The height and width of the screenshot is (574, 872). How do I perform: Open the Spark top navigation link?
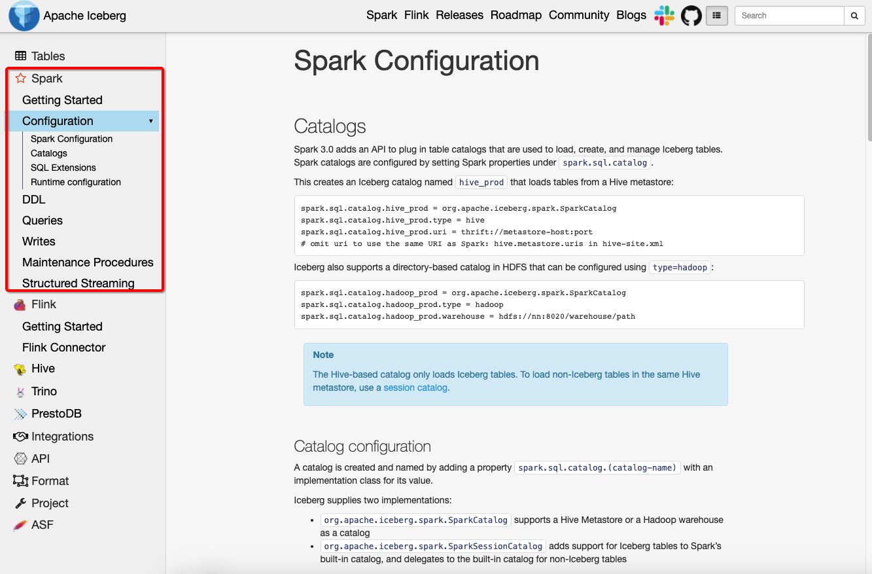[382, 15]
